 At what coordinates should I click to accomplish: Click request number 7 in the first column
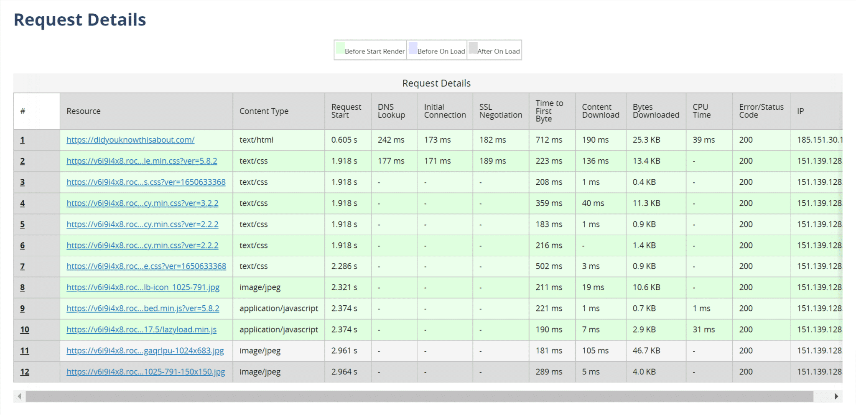[x=23, y=266]
